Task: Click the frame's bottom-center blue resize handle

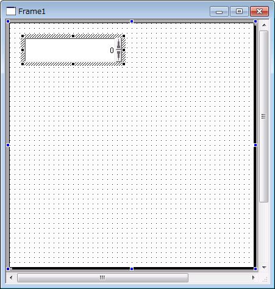Action: (132, 269)
